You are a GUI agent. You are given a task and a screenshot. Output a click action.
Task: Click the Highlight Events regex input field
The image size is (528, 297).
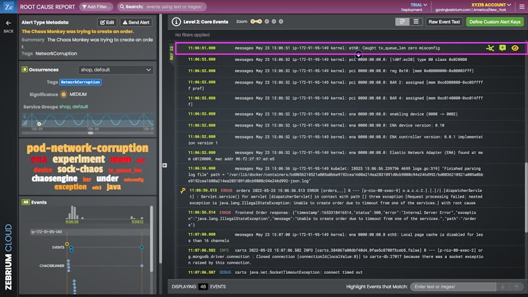pyautogui.click(x=454, y=286)
